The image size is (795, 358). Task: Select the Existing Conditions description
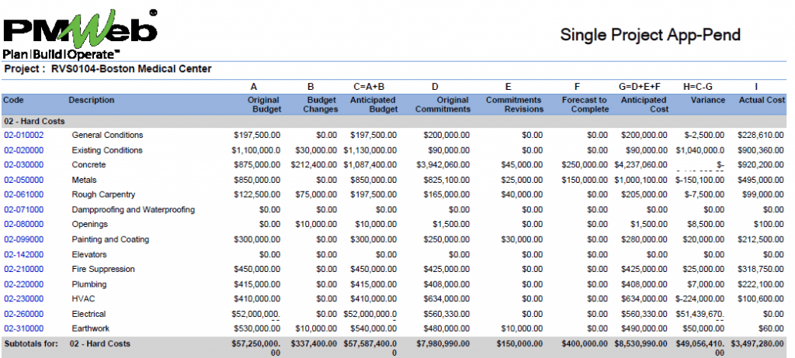[x=107, y=150]
